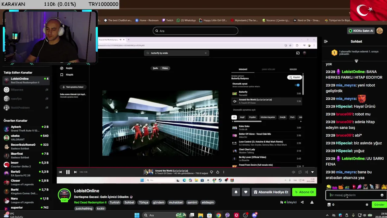
Task: Click the LobistOnline streamer avatar
Action: point(64,195)
